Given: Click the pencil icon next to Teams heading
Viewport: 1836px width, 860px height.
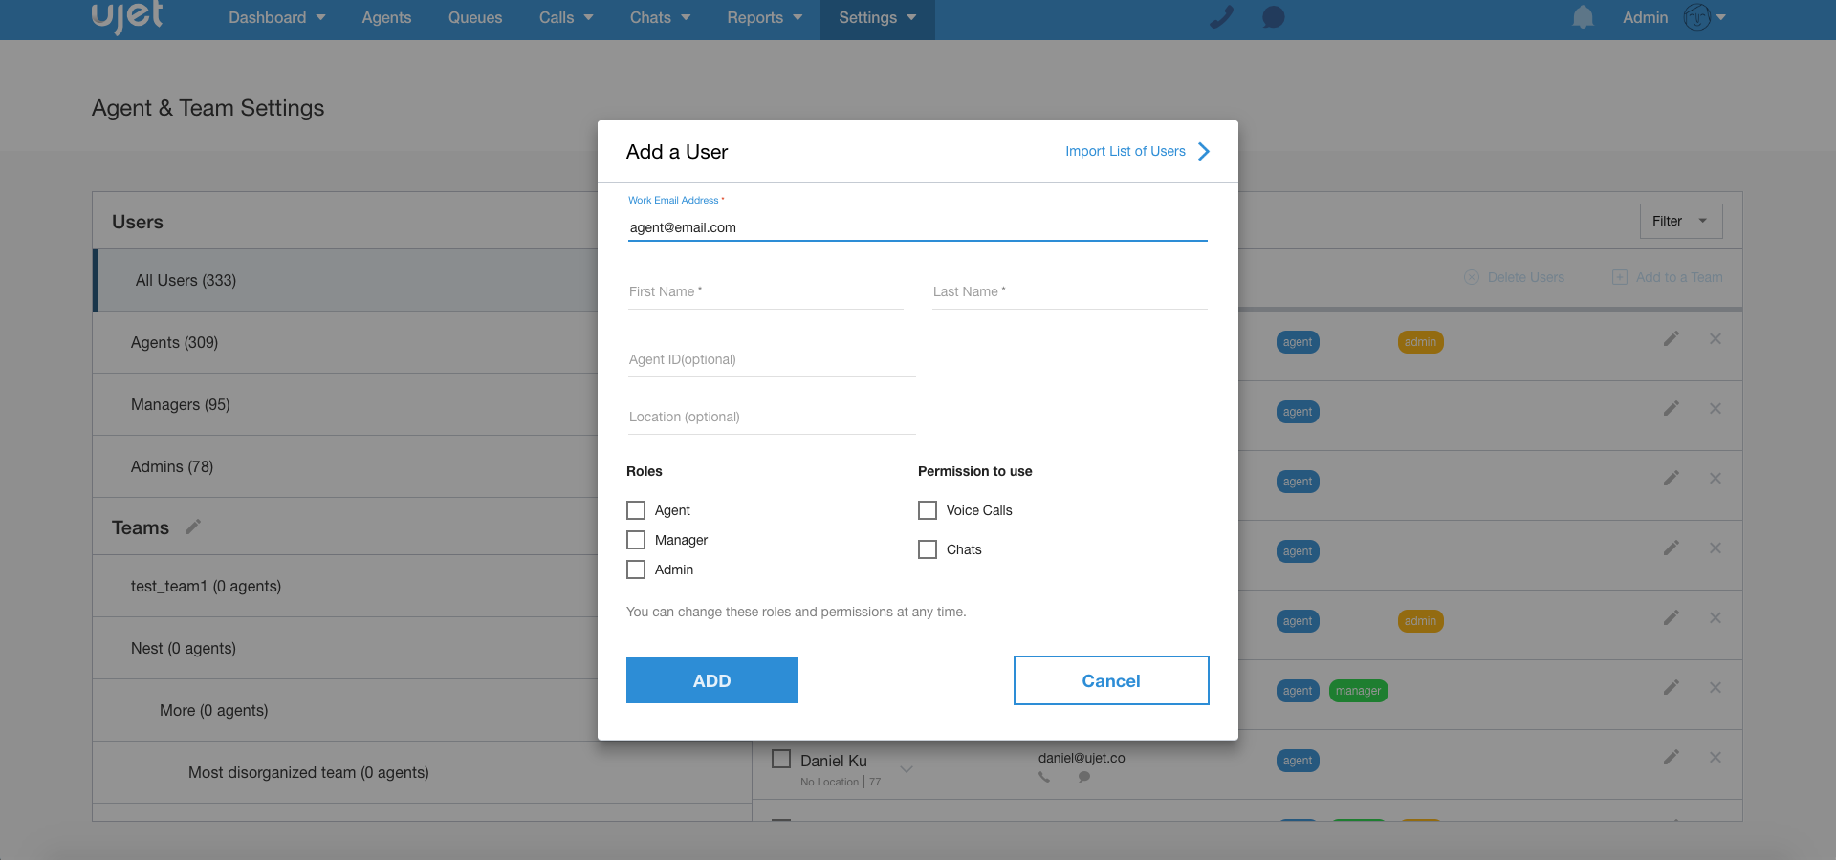Looking at the screenshot, I should point(193,527).
